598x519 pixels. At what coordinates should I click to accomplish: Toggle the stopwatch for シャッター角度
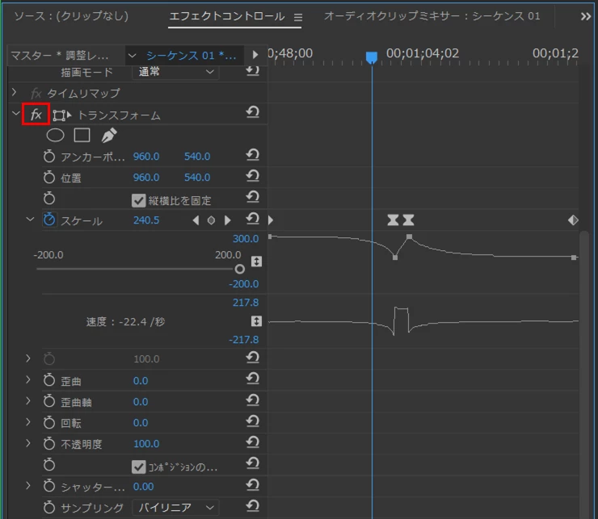coord(49,486)
